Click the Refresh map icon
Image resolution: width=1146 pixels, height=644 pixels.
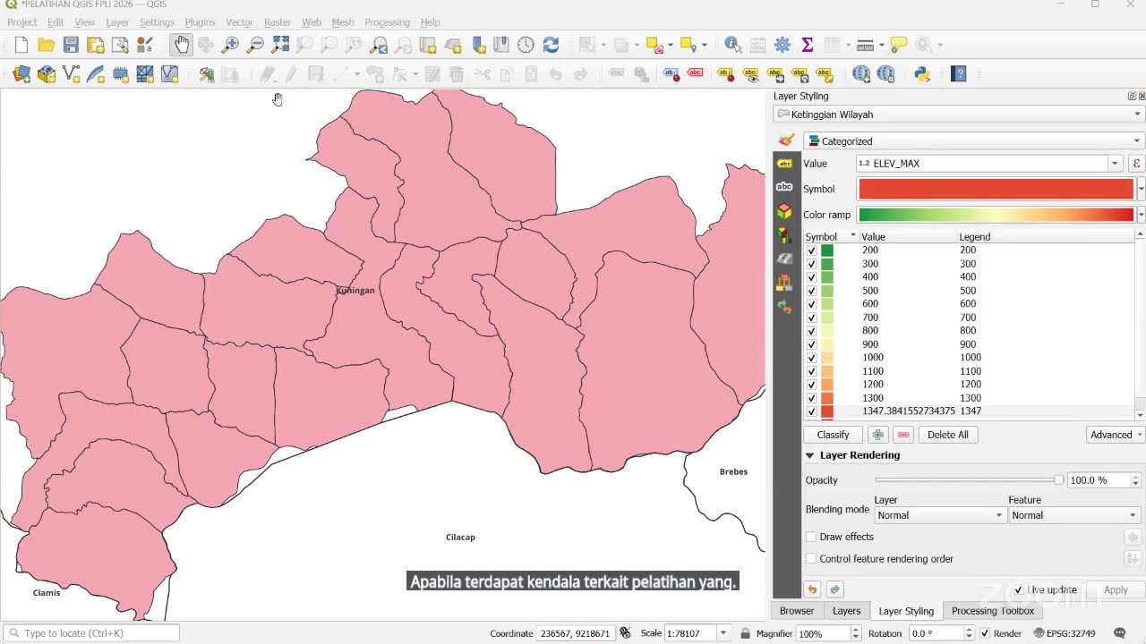[x=551, y=45]
